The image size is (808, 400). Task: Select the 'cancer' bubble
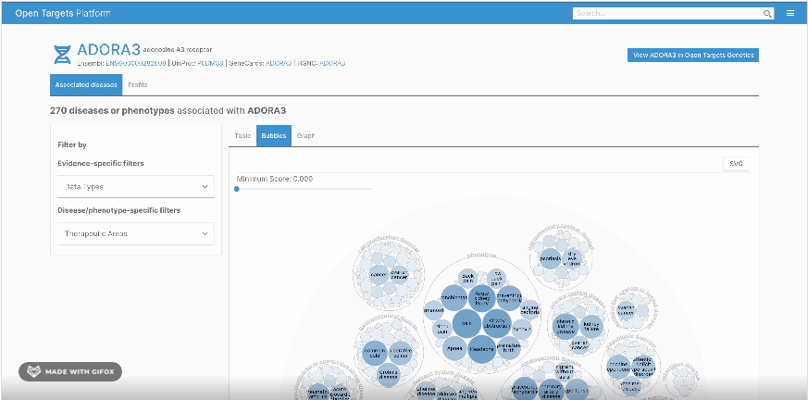click(379, 274)
